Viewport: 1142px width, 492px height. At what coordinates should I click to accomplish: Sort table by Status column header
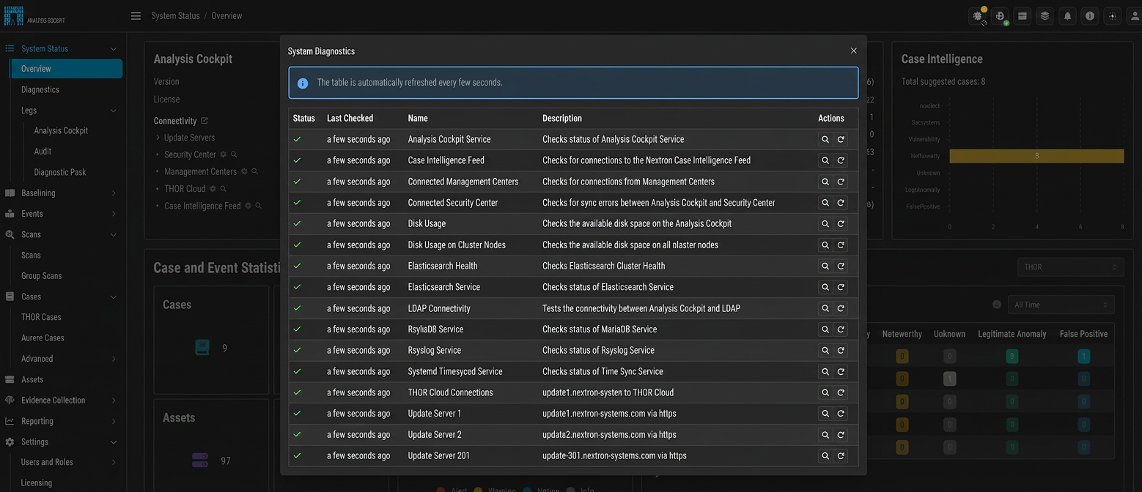click(303, 118)
